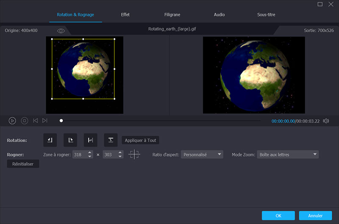Rotate the video right 90 degrees
The image size is (339, 224).
point(70,140)
